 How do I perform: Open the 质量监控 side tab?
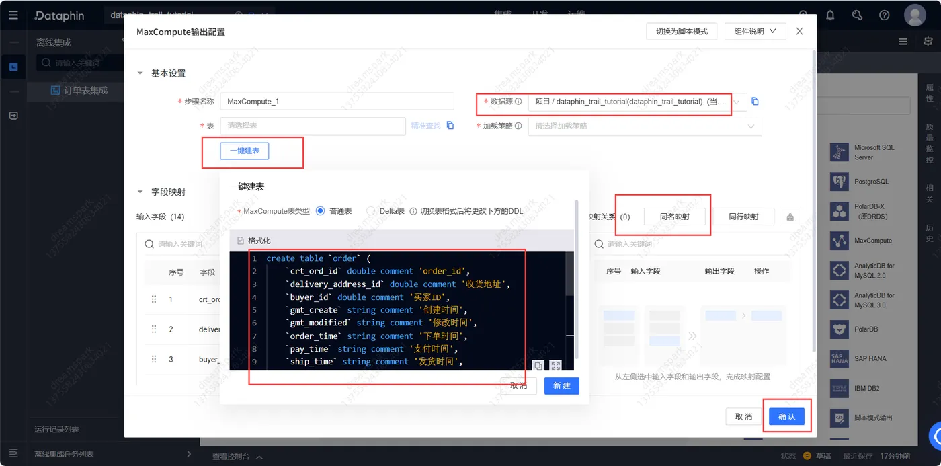pos(930,143)
